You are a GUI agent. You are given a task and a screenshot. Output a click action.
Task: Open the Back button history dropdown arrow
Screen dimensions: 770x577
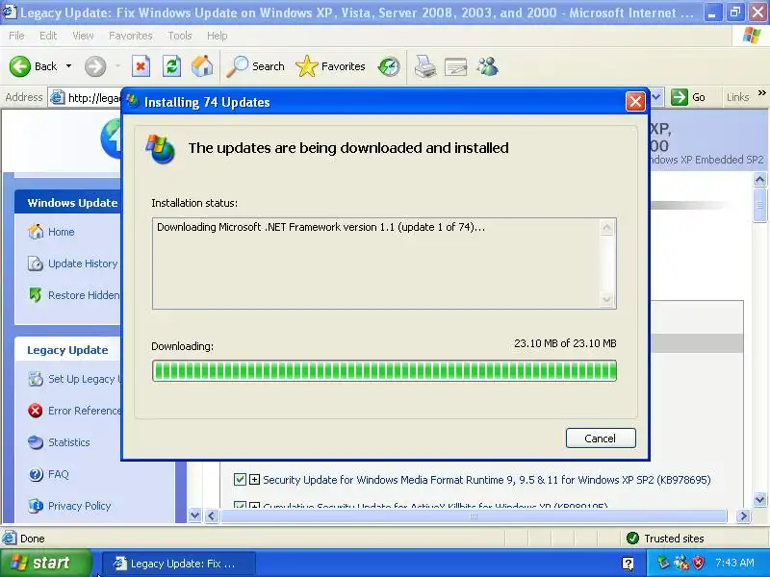click(68, 66)
